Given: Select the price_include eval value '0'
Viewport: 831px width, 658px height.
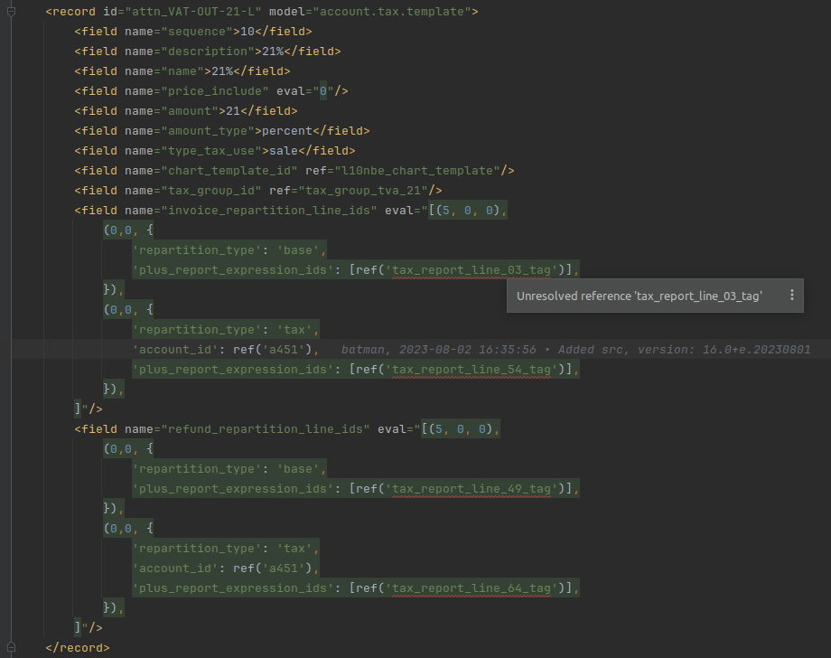Looking at the screenshot, I should [x=323, y=90].
